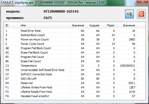This screenshot has width=149, height=104.
Task: Select the Read Error Rate row
Action: pos(74,31)
